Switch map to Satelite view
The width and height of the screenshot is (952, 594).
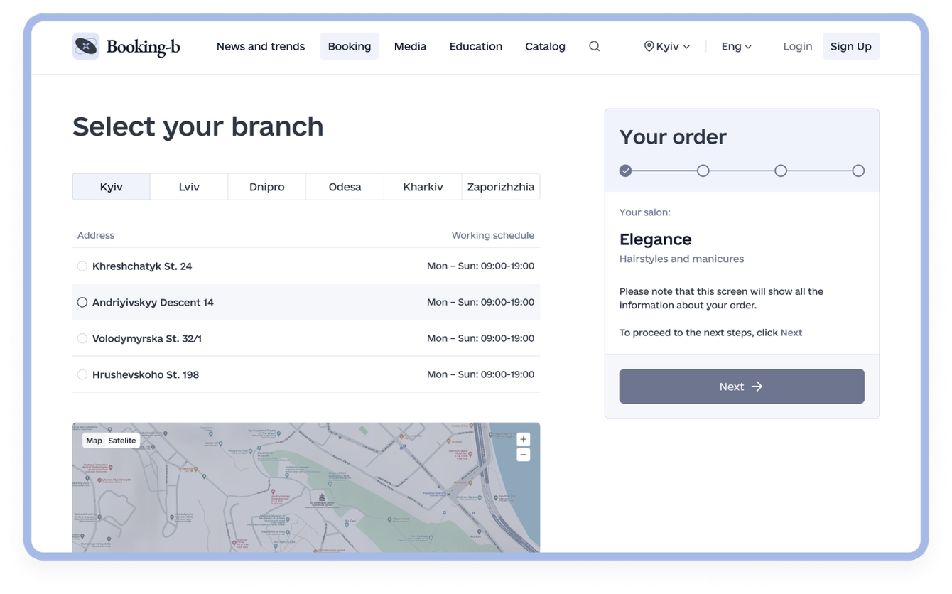click(x=122, y=441)
